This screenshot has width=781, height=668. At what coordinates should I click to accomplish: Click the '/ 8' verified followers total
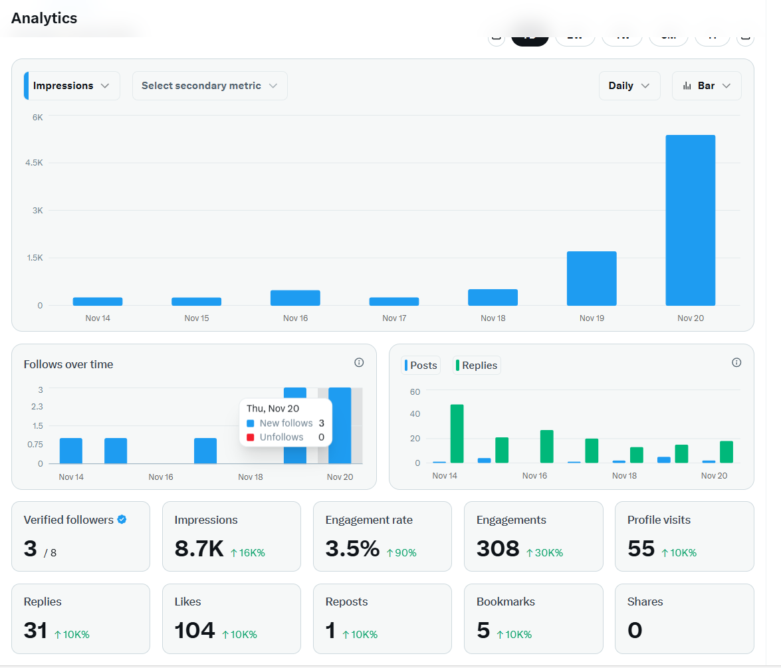pos(51,553)
